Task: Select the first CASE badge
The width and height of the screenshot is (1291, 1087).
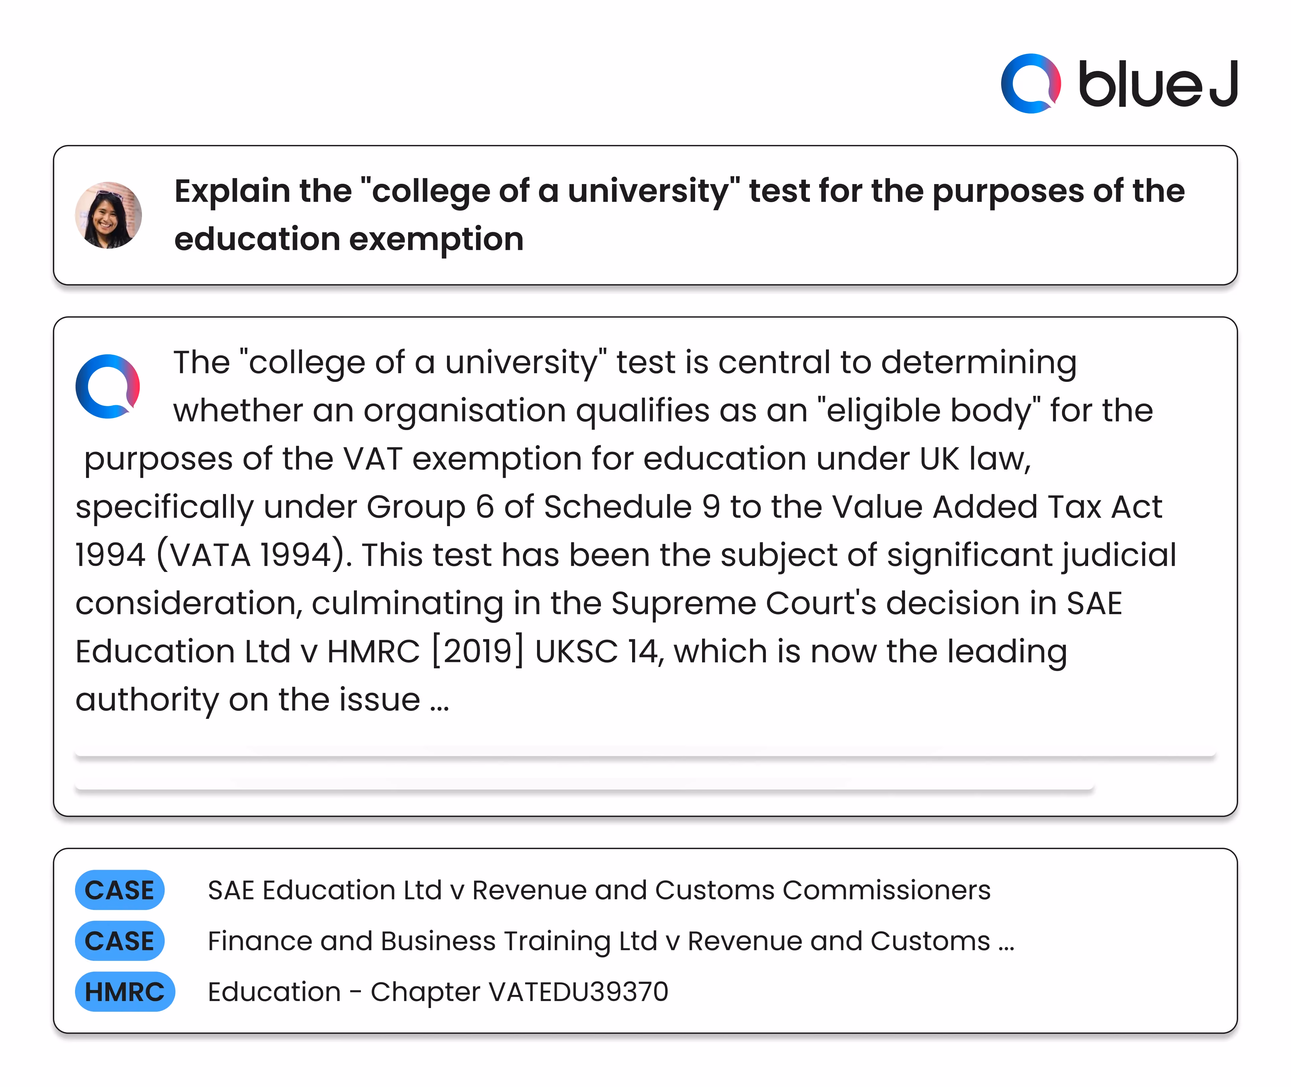Action: pyautogui.click(x=120, y=890)
